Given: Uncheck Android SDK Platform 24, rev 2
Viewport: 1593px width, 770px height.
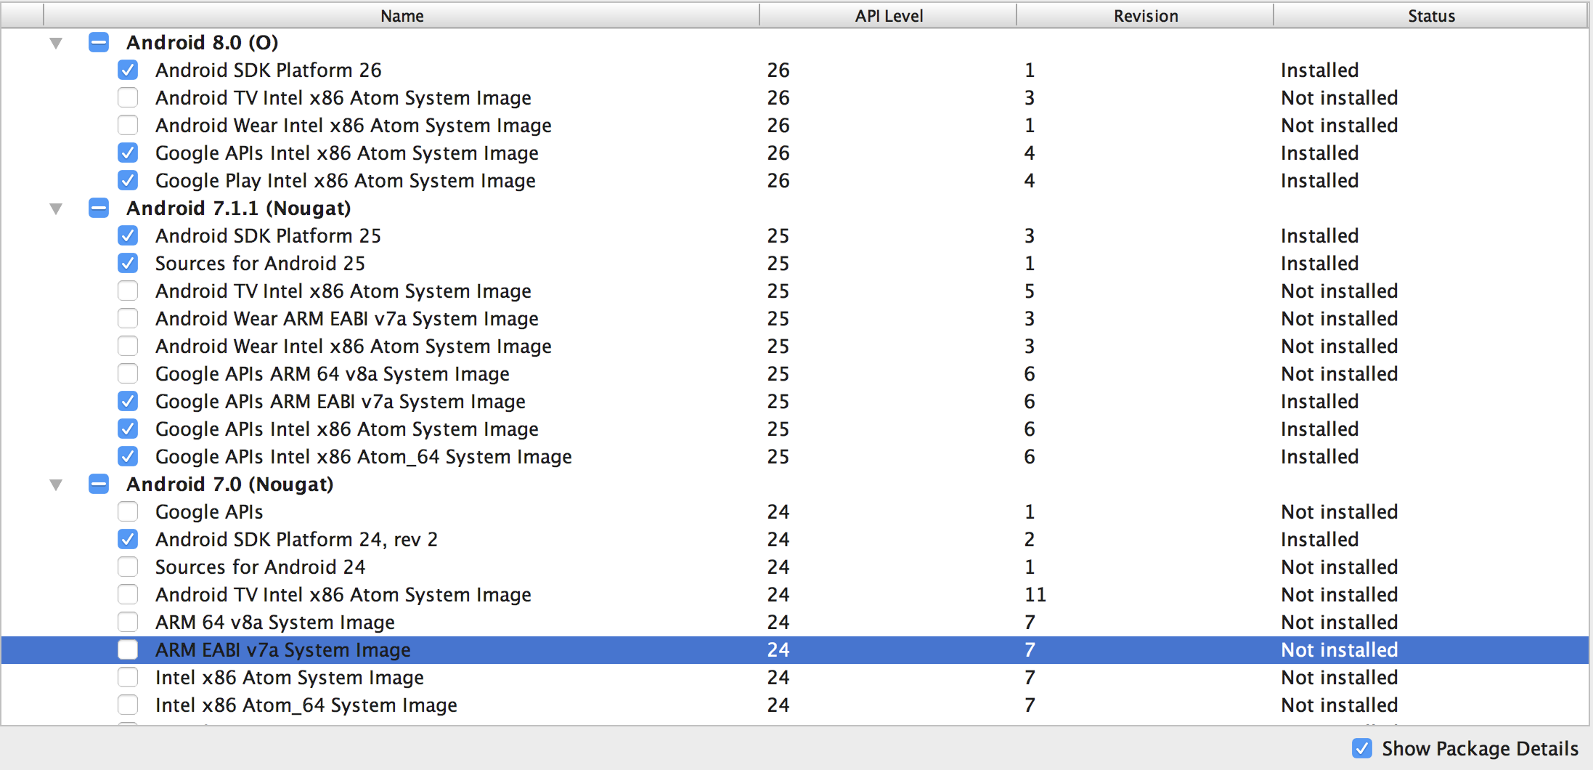Looking at the screenshot, I should pyautogui.click(x=128, y=539).
